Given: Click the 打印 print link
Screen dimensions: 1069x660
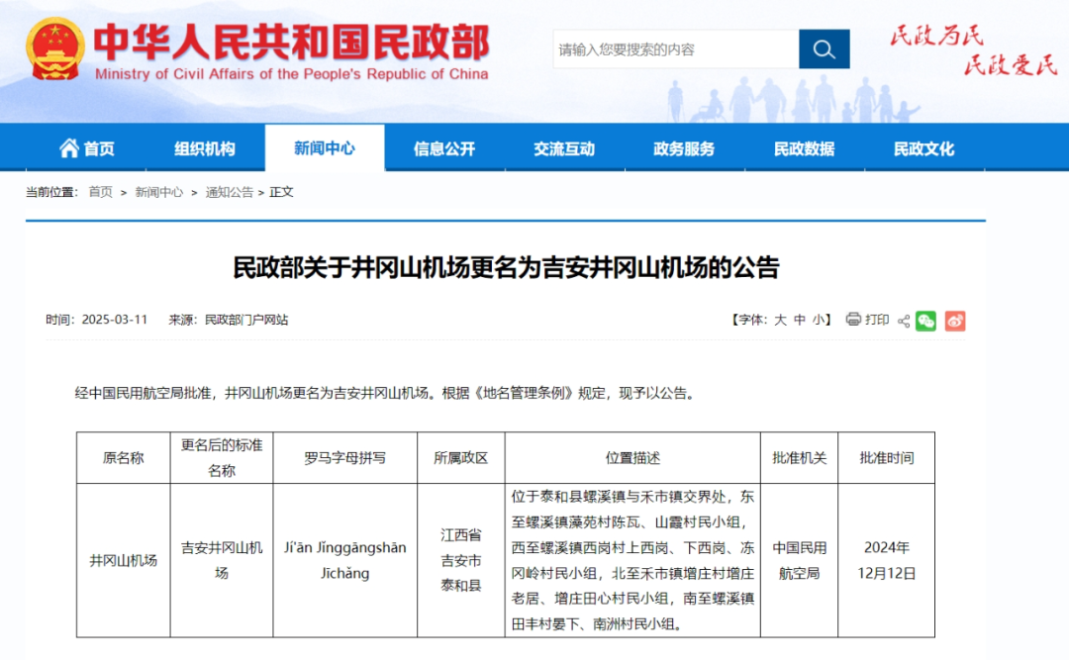Looking at the screenshot, I should click(x=877, y=320).
